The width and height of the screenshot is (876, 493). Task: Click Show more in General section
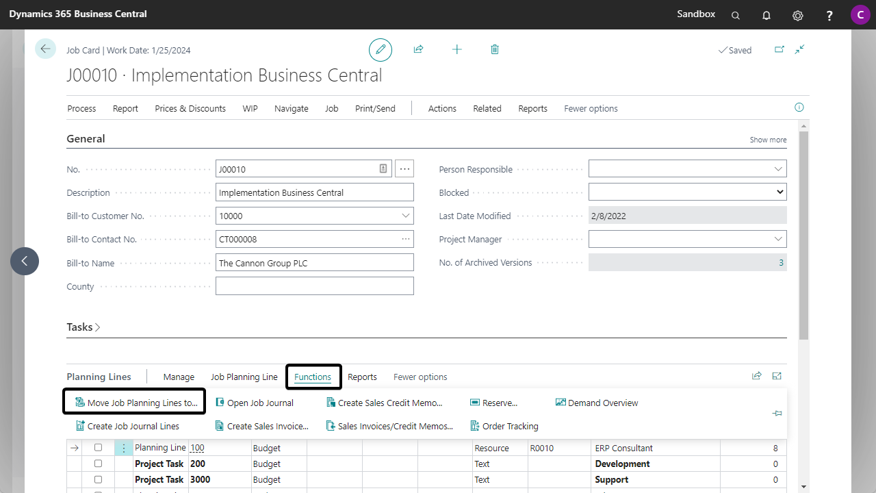coord(768,140)
